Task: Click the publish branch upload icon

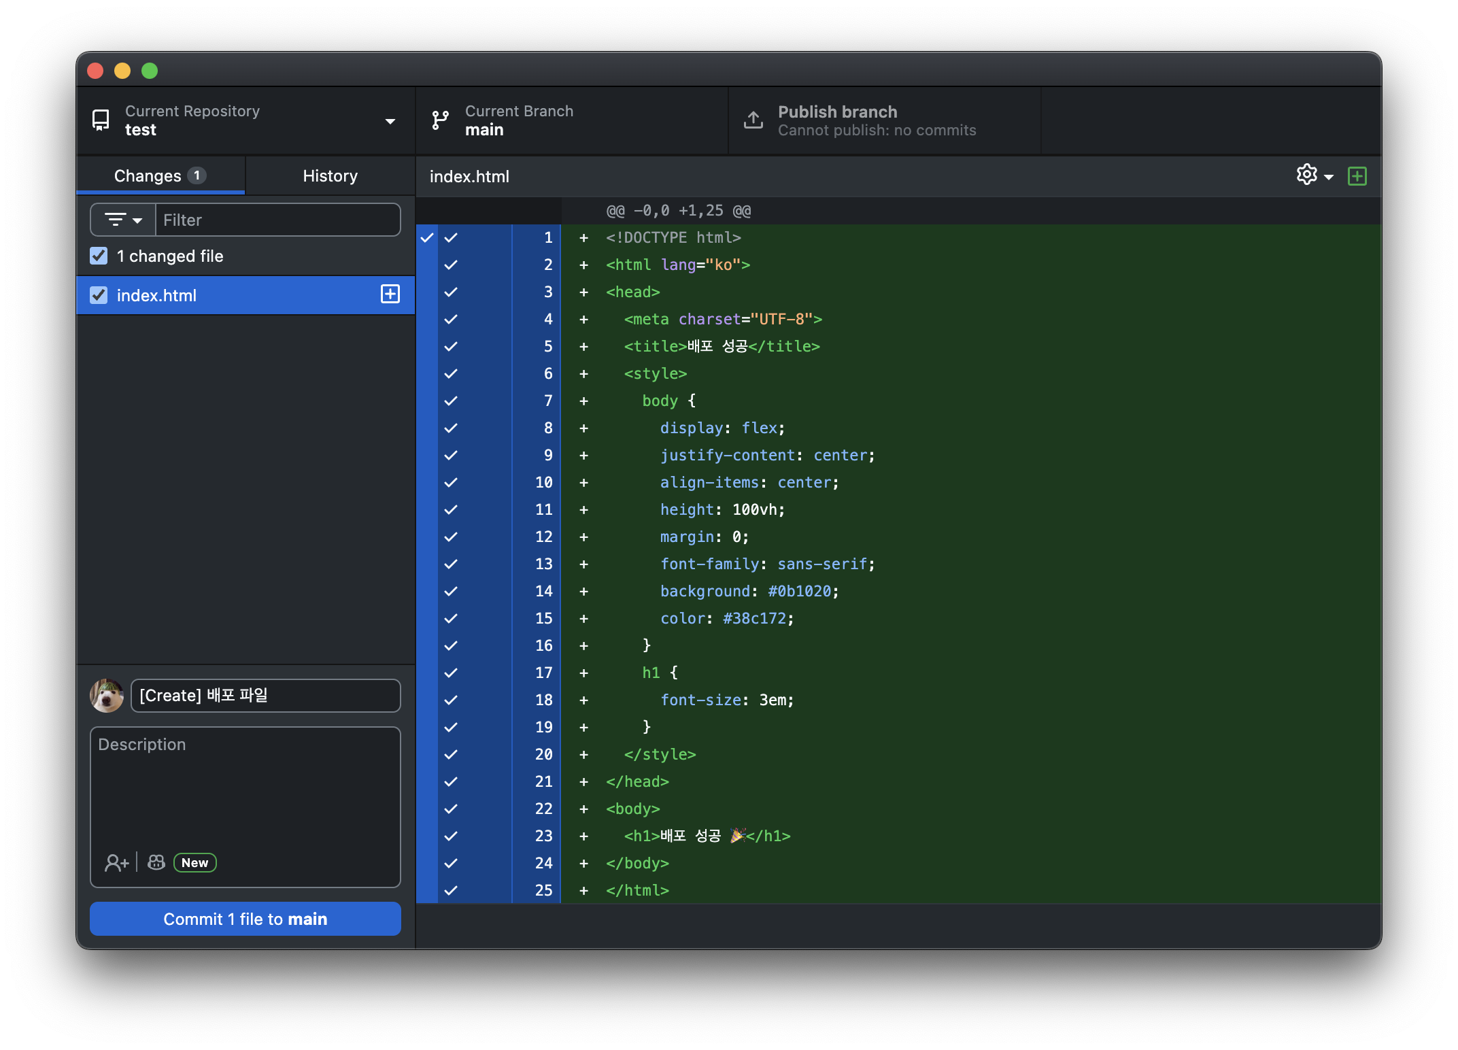Action: [x=753, y=120]
